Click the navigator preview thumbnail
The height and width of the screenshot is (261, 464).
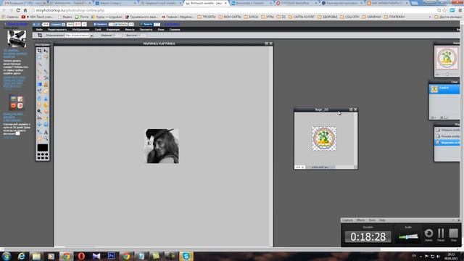(447, 58)
